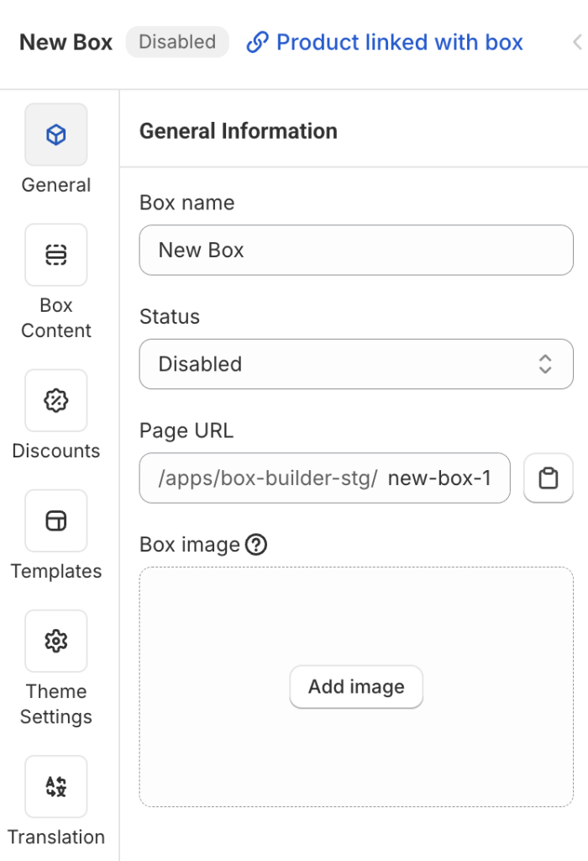Click the chain link icon beside Product linked
This screenshot has height=861, width=588.
point(257,42)
